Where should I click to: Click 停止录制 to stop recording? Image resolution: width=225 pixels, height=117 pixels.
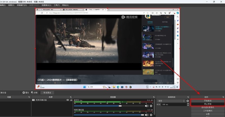[208, 104]
